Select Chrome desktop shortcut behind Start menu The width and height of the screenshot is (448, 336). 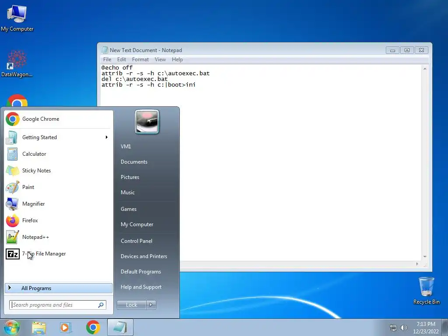(17, 101)
